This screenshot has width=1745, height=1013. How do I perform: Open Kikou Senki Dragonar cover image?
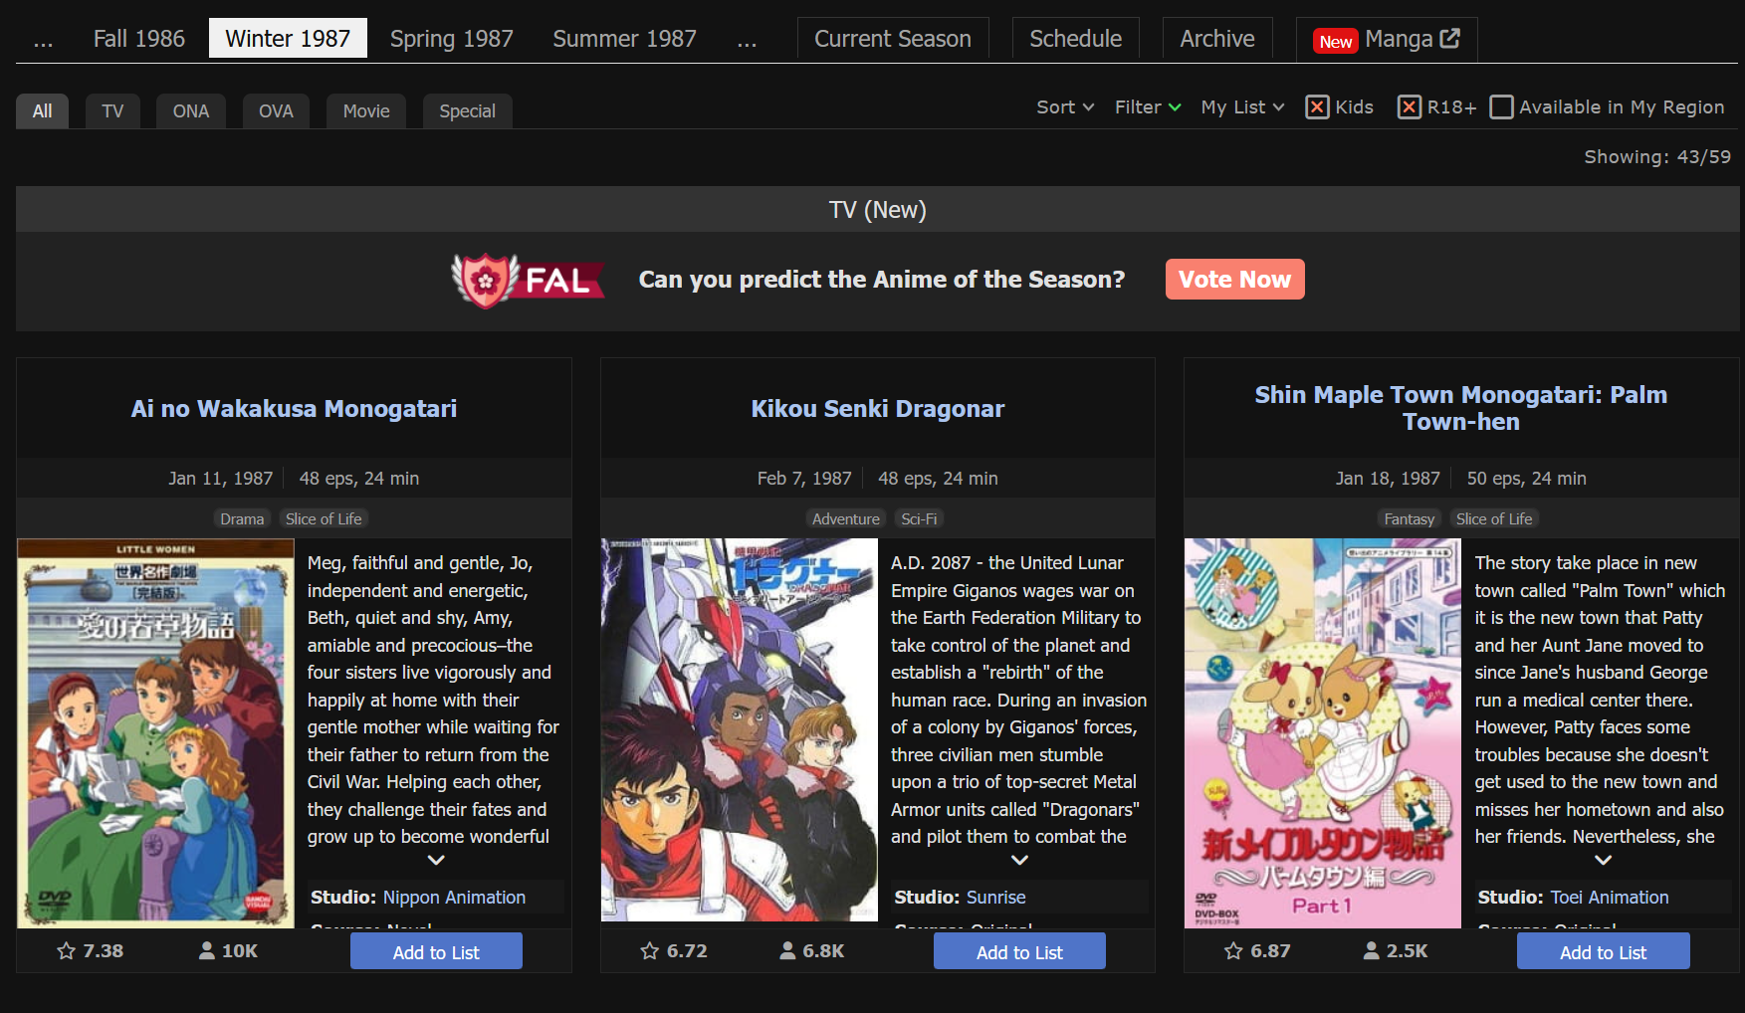740,730
